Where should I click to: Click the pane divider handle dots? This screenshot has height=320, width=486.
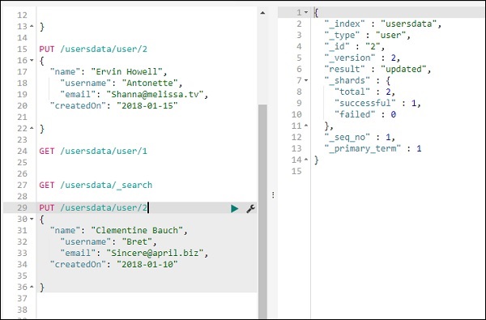pyautogui.click(x=273, y=194)
